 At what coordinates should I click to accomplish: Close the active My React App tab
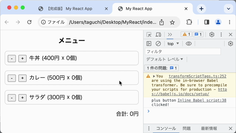186,9
